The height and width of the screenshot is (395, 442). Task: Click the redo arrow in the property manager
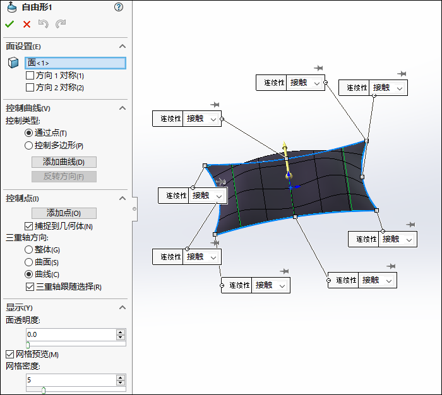(x=61, y=24)
